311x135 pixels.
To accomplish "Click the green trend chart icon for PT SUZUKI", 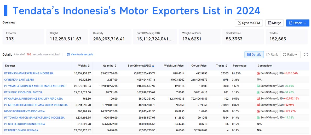I will [258, 92].
